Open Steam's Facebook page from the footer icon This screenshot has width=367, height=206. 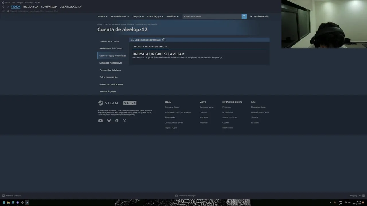point(117,121)
